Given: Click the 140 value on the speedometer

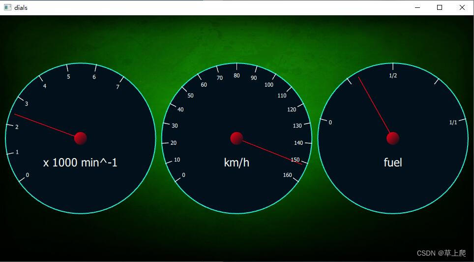Looking at the screenshot, I should (298, 143).
